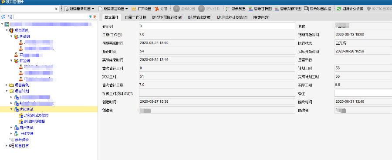392x160 pixels.
Task: Switch to the 阶段输出数据 tab
Action: (x=199, y=17)
